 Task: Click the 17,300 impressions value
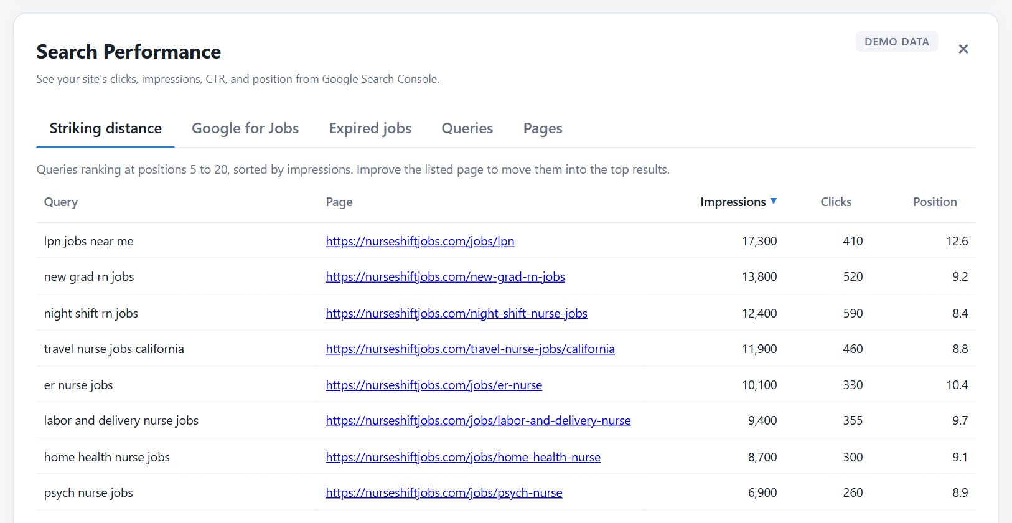pyautogui.click(x=759, y=241)
